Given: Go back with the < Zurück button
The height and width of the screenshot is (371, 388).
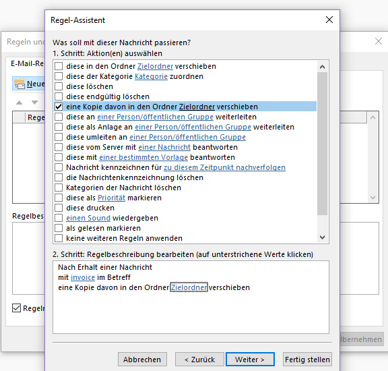Looking at the screenshot, I should (199, 360).
